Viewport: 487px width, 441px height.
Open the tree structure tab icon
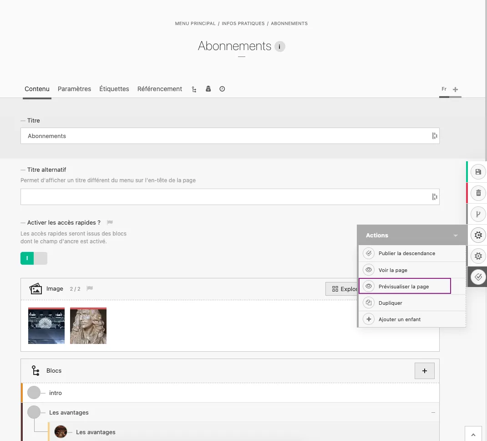tap(194, 89)
